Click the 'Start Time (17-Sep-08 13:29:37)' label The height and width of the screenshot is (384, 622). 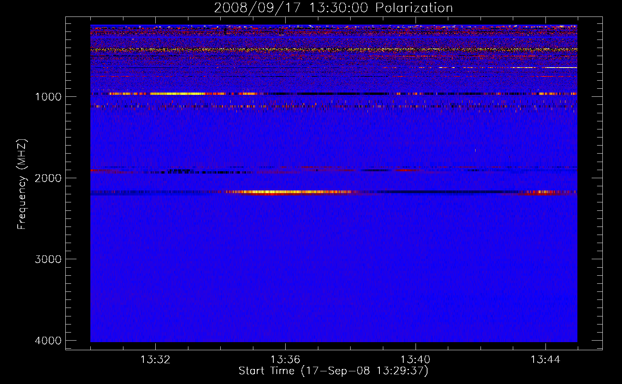coord(333,371)
